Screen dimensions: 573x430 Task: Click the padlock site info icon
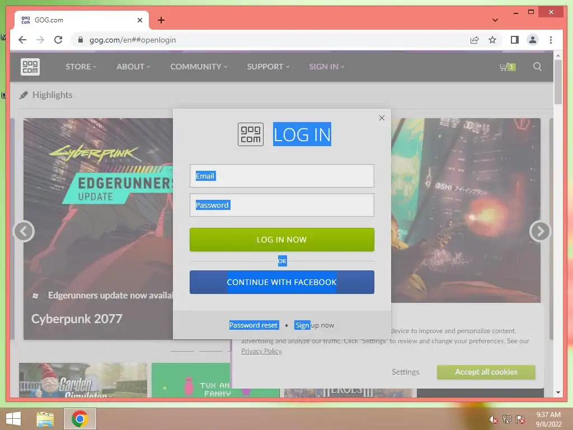[x=81, y=40]
